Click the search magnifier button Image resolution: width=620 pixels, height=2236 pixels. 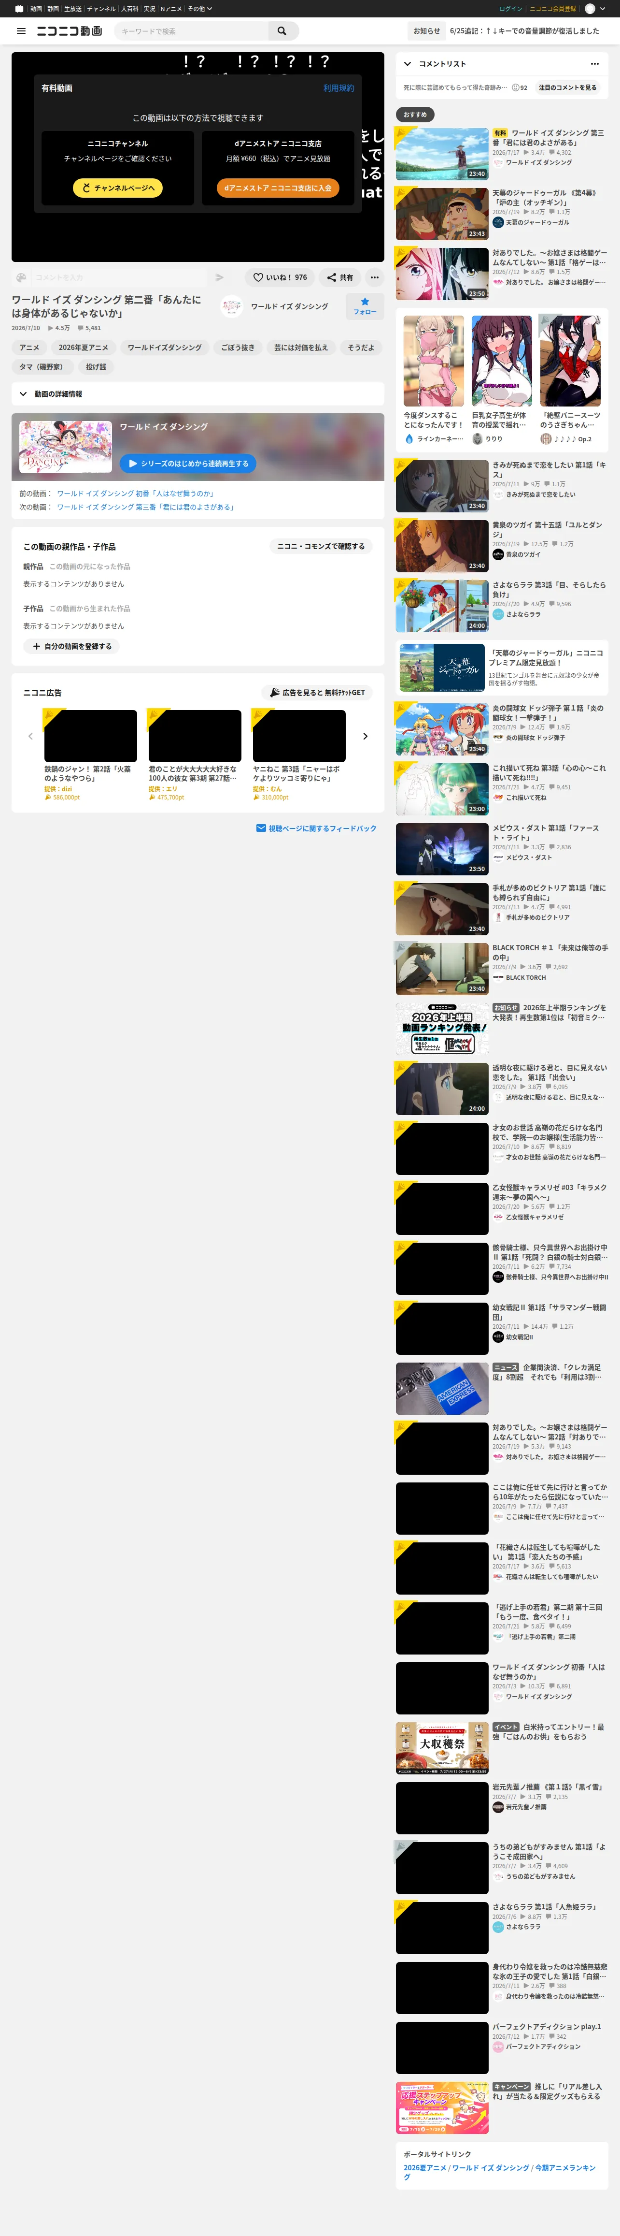(282, 31)
